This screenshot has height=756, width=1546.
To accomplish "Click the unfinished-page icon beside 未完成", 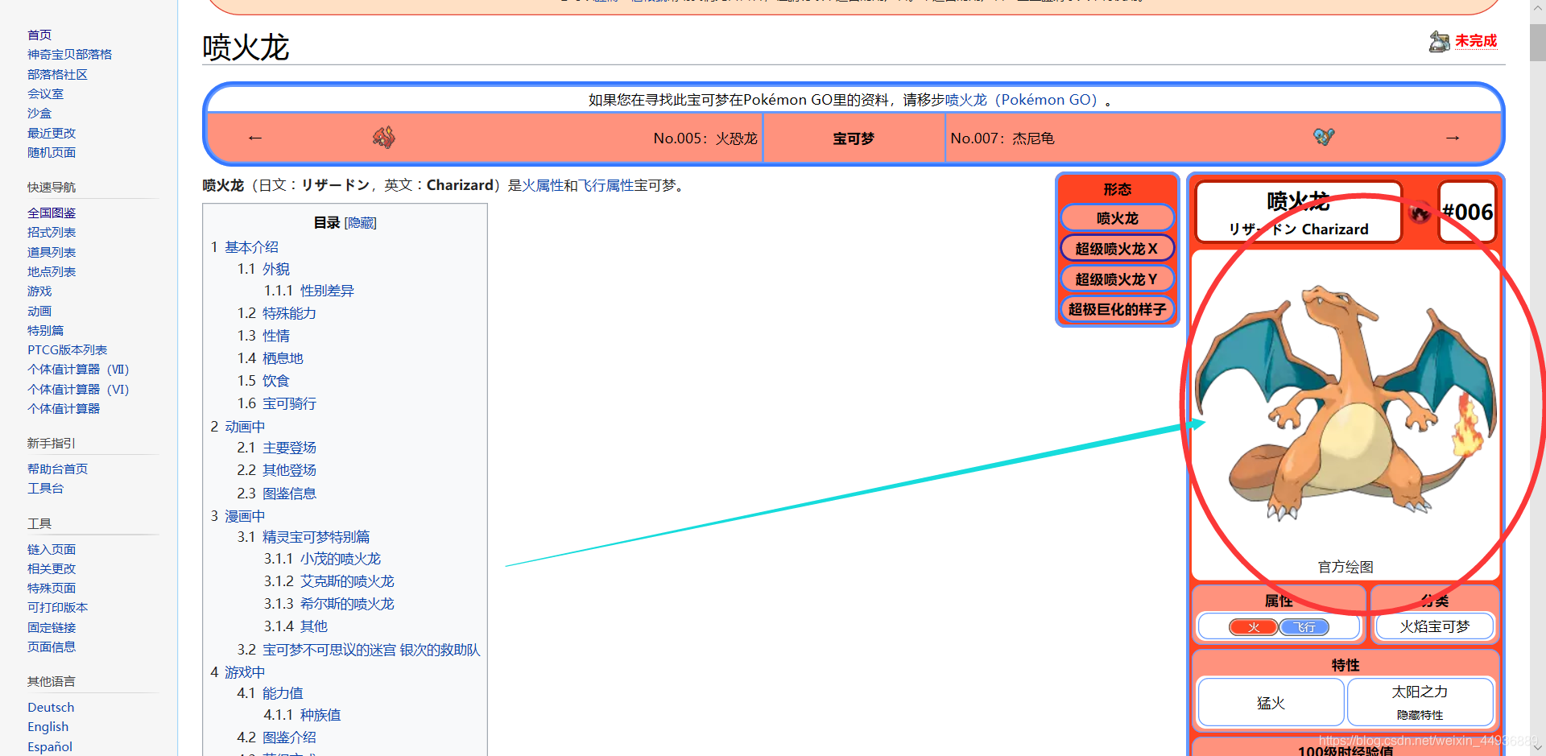I will pyautogui.click(x=1439, y=41).
